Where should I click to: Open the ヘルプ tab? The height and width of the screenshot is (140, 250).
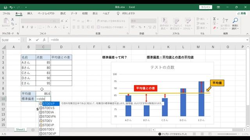106,14
